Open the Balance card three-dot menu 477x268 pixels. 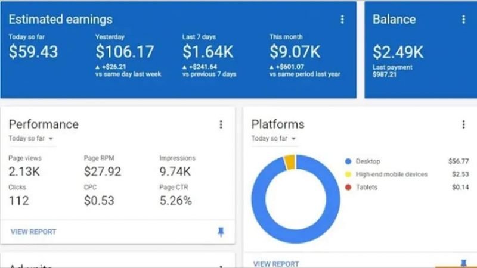coord(463,20)
